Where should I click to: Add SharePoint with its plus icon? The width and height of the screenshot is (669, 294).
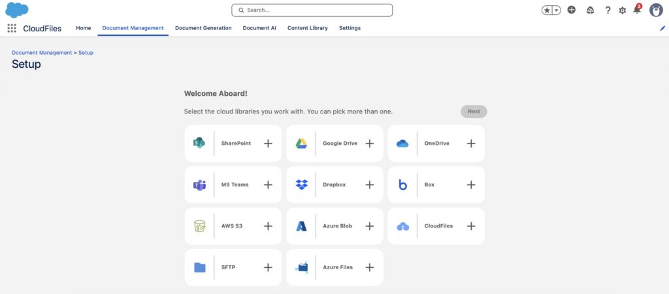click(268, 143)
